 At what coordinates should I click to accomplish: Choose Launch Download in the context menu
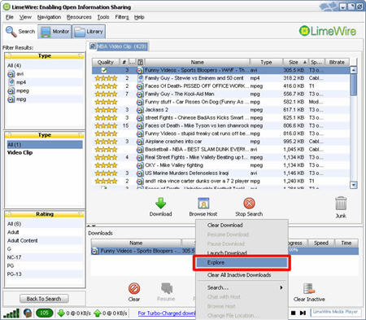[x=227, y=252]
